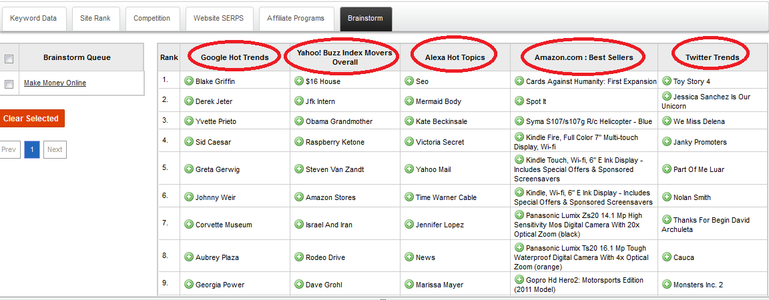Add Rodeo Drive with green plus icon

click(x=298, y=257)
